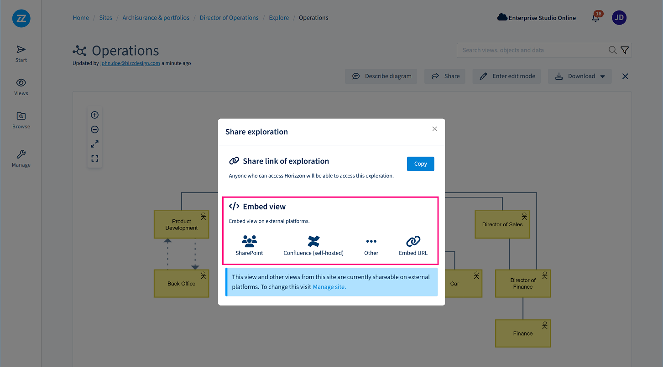The height and width of the screenshot is (367, 663).
Task: Open Manage from the left sidebar
Action: pyautogui.click(x=21, y=158)
